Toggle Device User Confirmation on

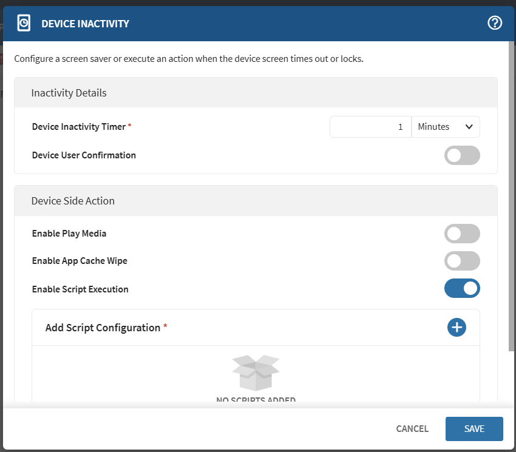(462, 155)
